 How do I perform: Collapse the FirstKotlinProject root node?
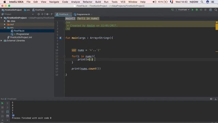coord(1,18)
